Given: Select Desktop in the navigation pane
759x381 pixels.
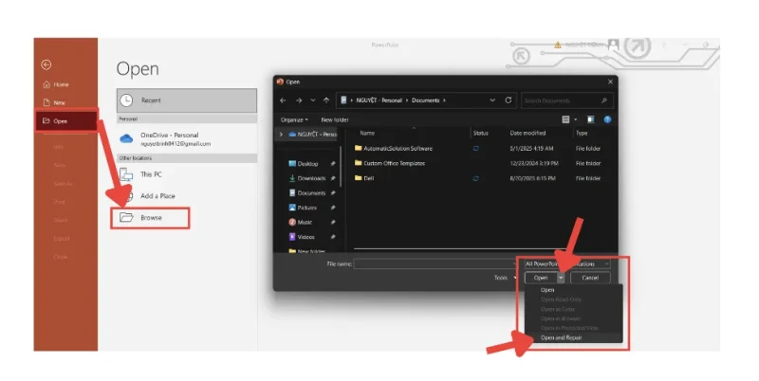Looking at the screenshot, I should click(x=304, y=164).
